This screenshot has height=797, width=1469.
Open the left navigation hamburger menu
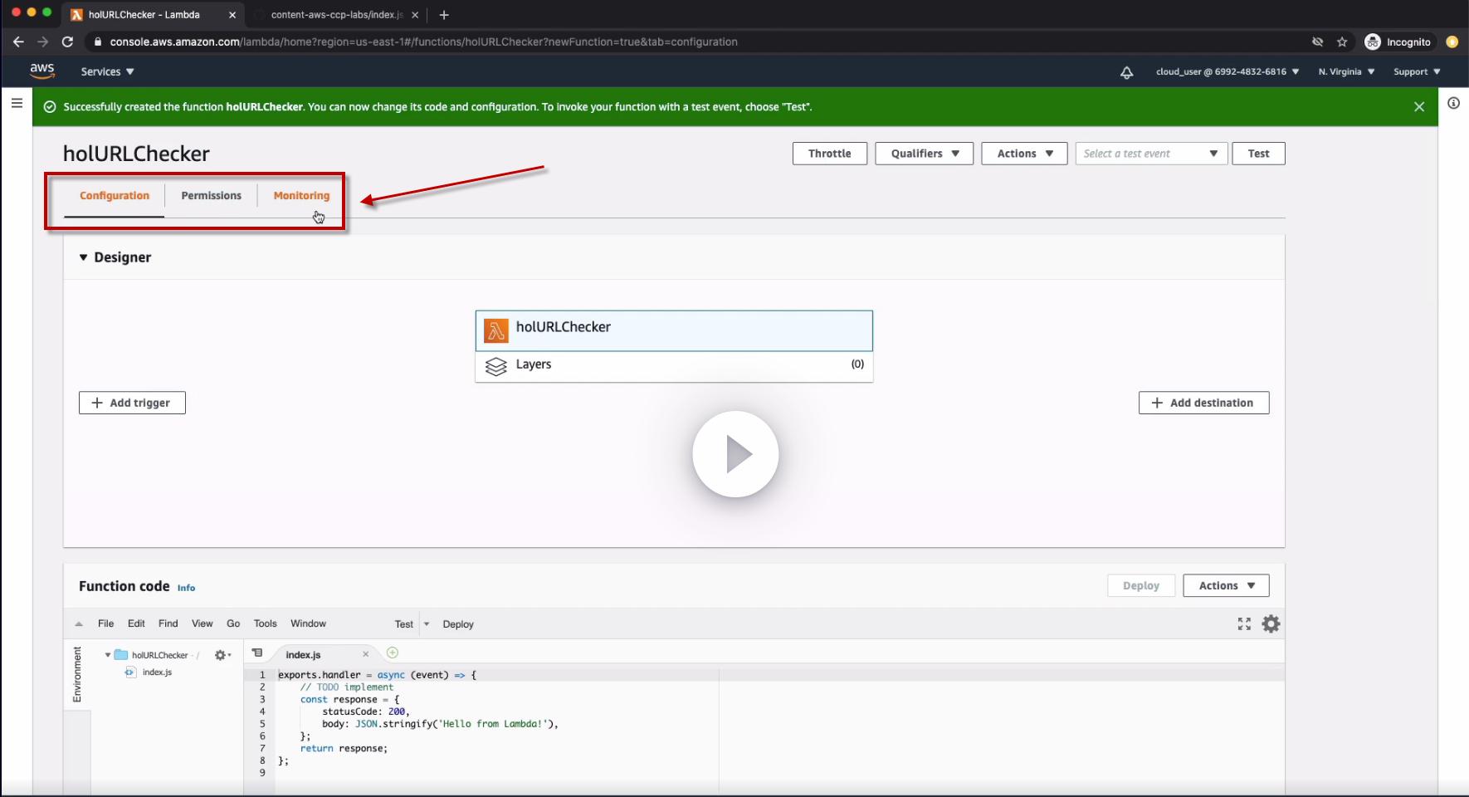17,103
